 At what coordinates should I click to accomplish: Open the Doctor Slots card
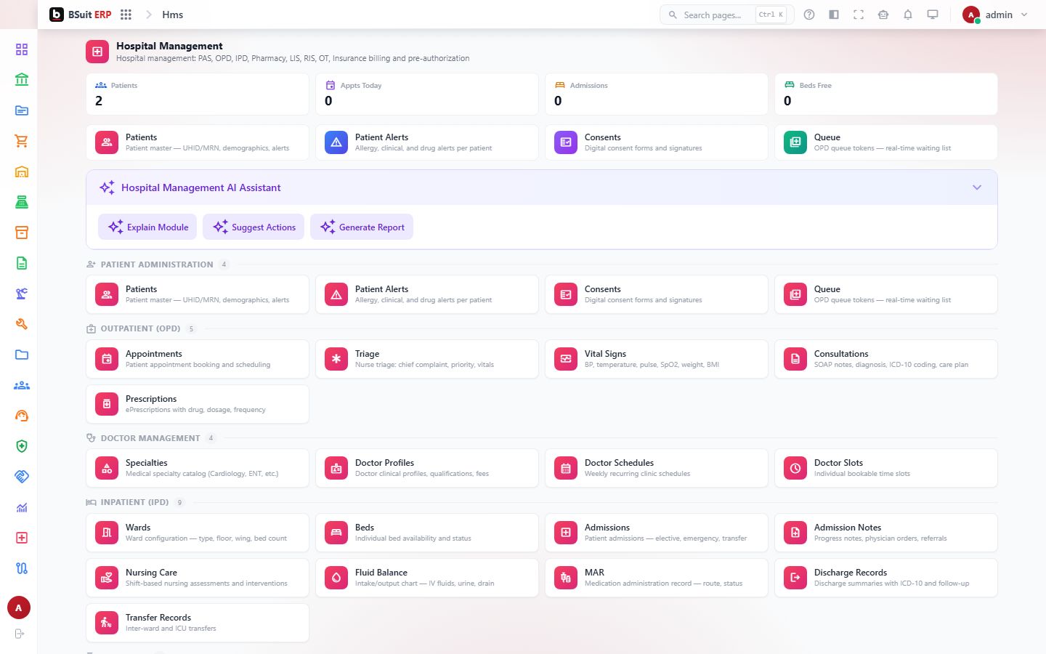tap(885, 468)
